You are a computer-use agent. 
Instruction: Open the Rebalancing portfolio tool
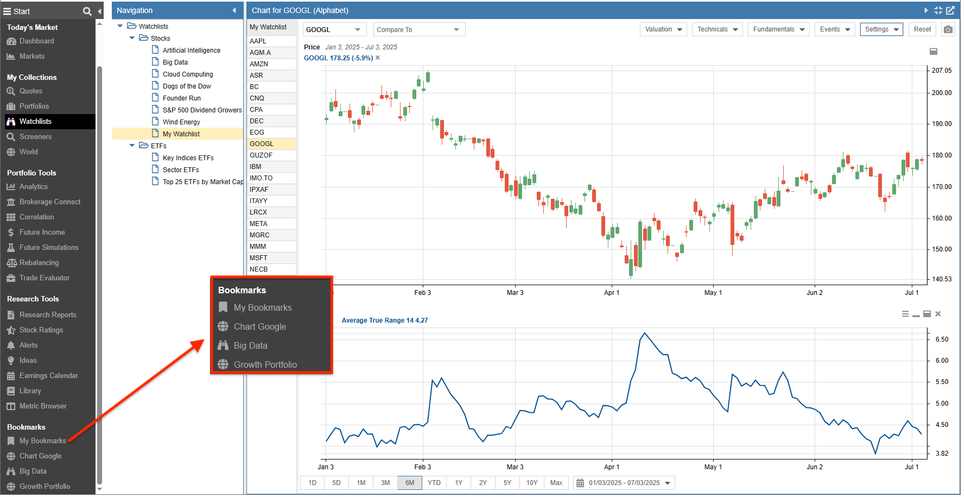click(x=39, y=262)
